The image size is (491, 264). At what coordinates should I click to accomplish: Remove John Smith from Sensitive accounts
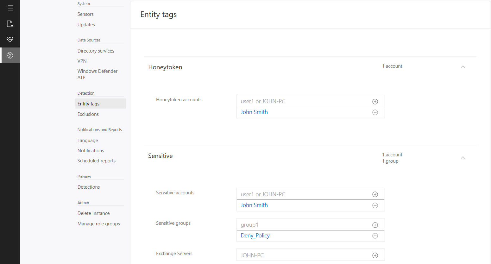pyautogui.click(x=375, y=205)
